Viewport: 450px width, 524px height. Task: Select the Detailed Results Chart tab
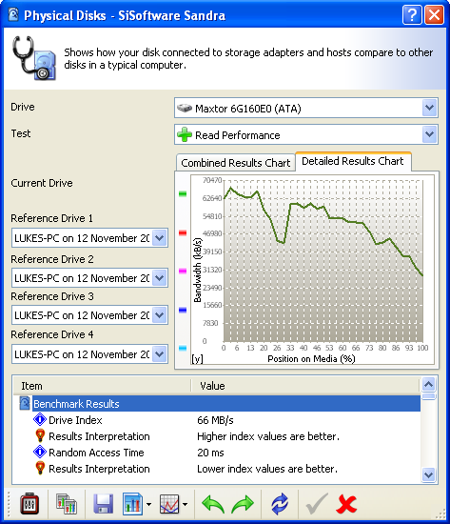(353, 161)
